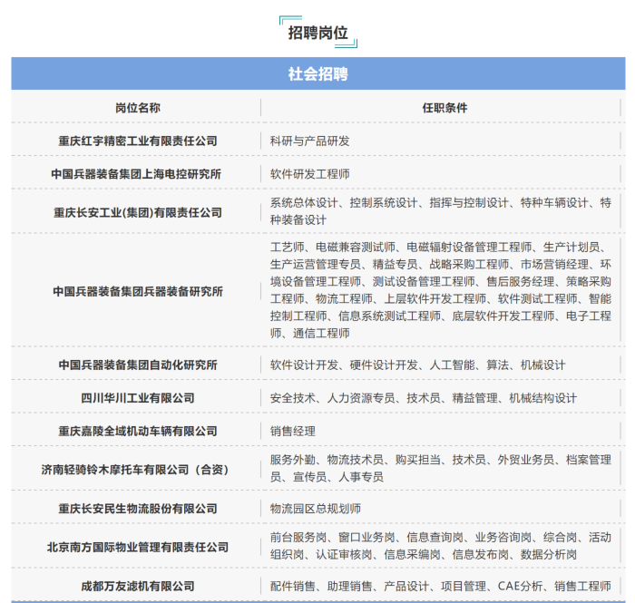Select the 任职条件 column header

coord(444,108)
